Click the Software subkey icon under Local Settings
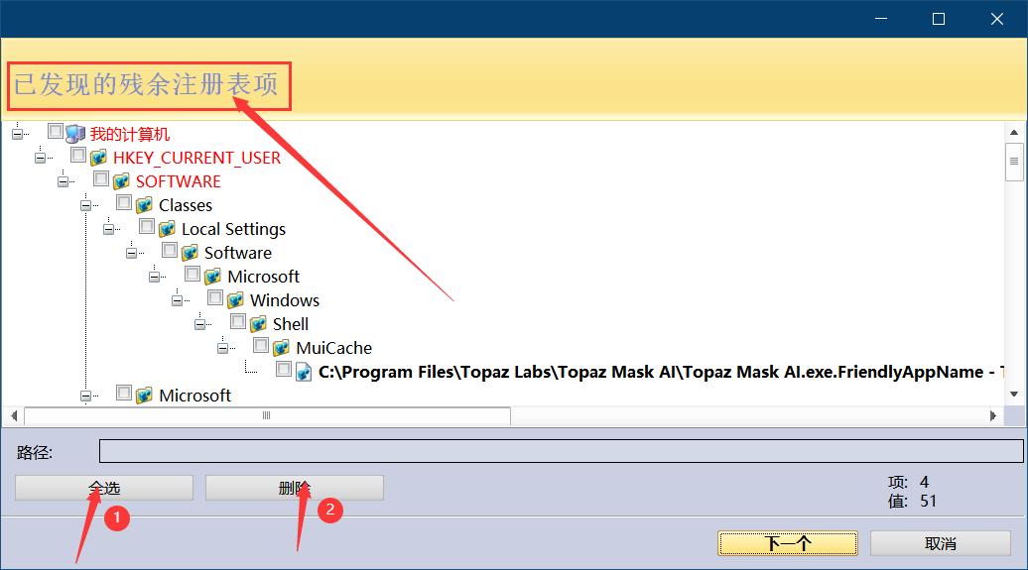1028x570 pixels. [x=191, y=252]
